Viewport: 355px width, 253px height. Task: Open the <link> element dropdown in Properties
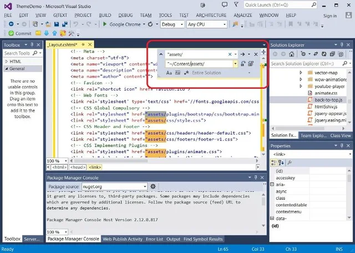[350, 154]
